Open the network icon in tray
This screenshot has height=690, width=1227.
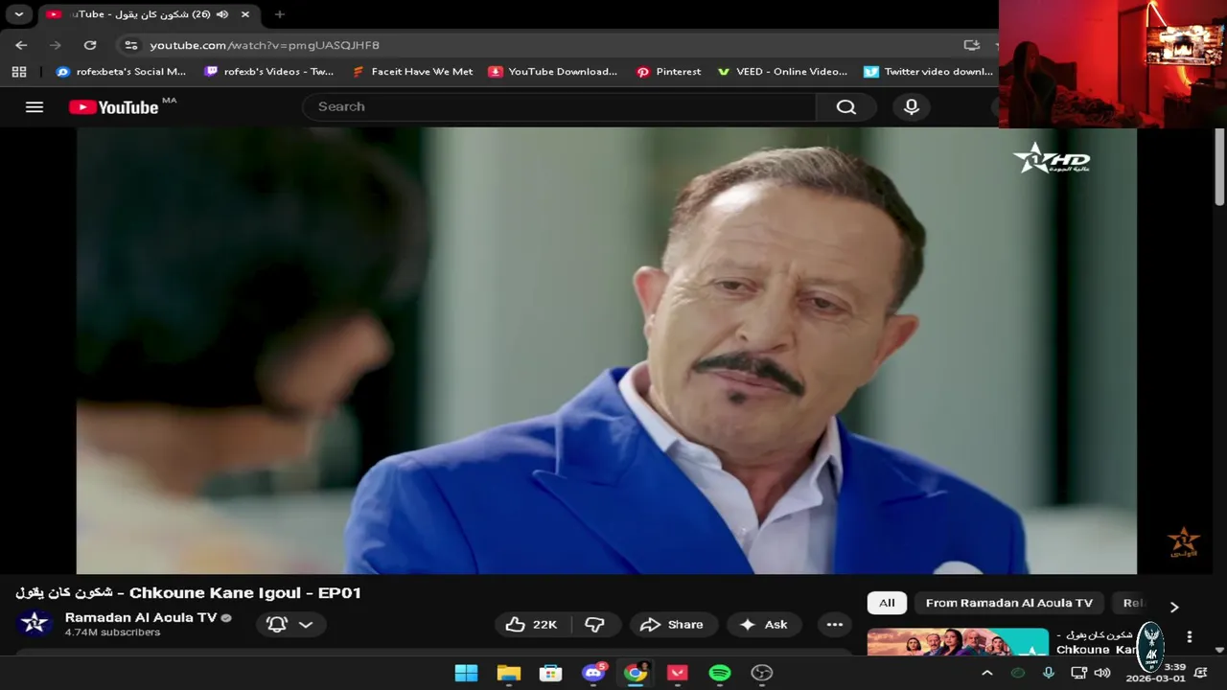pos(1078,673)
